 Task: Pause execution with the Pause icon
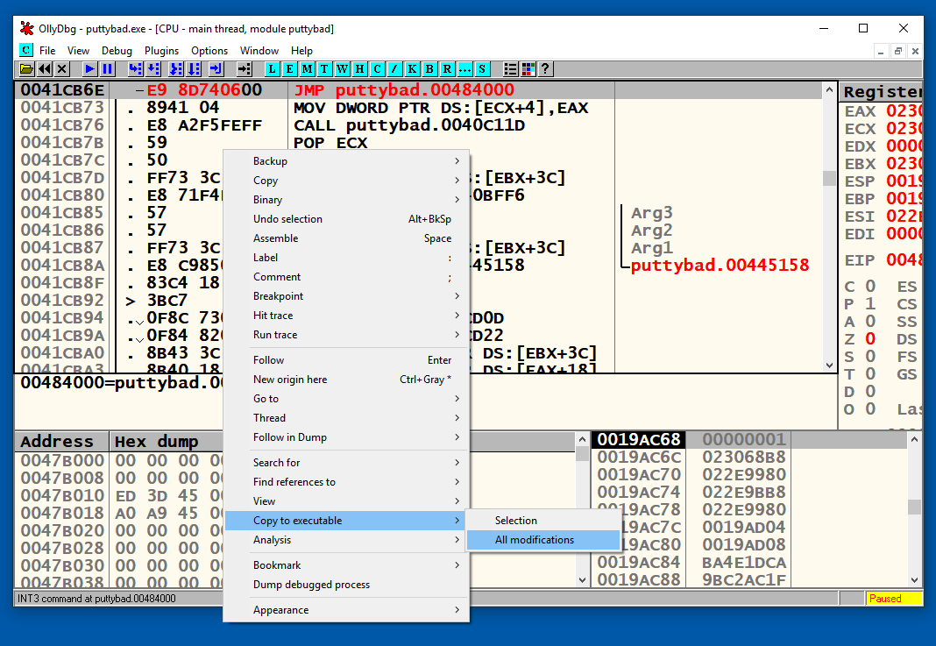[x=108, y=68]
